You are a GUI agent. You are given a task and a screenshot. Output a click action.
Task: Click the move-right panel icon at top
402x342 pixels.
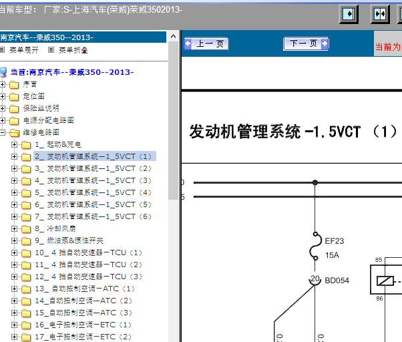pos(349,14)
